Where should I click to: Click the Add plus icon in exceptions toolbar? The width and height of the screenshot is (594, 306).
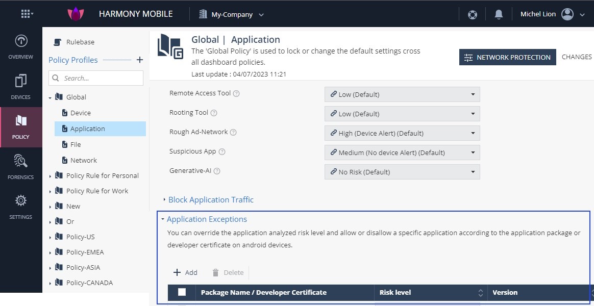pos(177,272)
